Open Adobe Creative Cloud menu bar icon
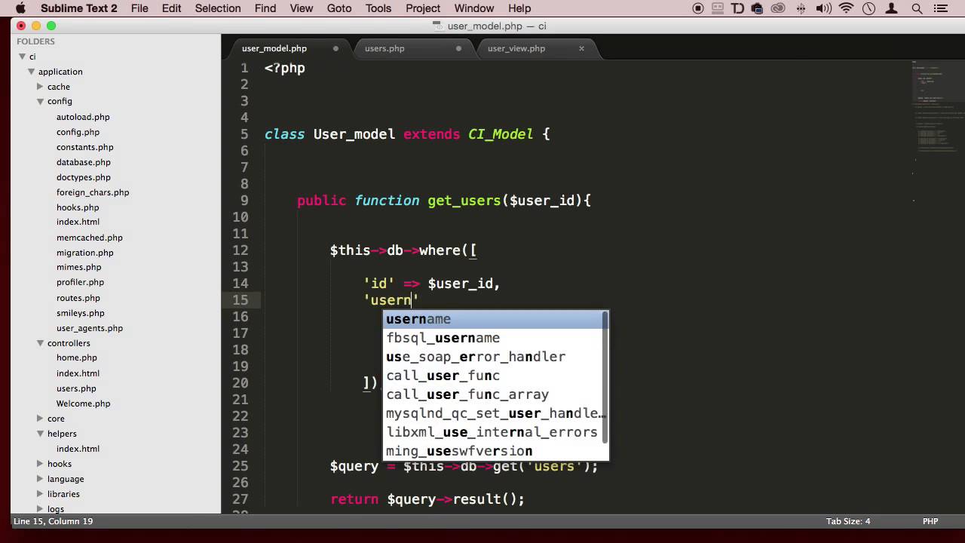965x543 pixels. pos(778,9)
